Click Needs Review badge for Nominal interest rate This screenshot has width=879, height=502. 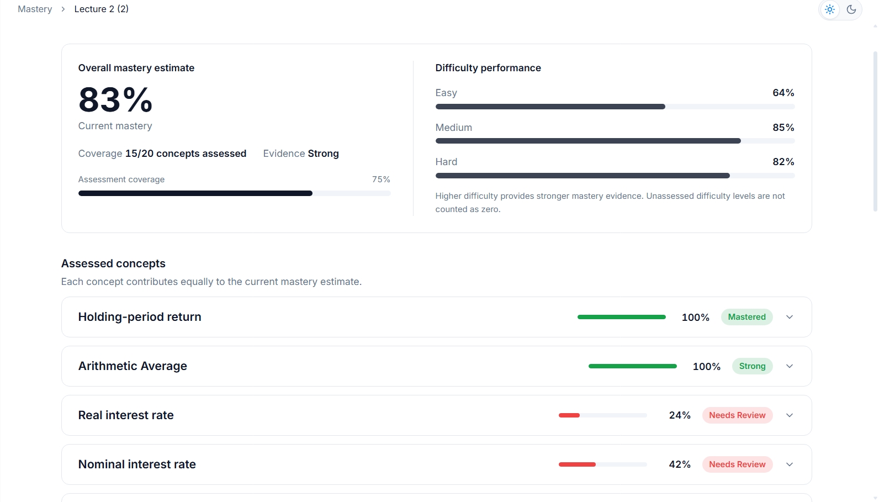[737, 464]
